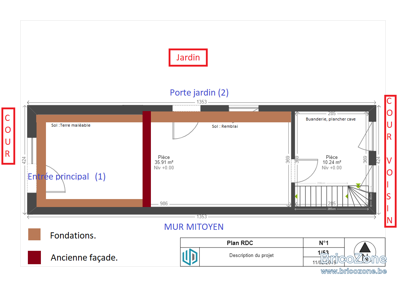Click the 'Jardin' label
The height and width of the screenshot is (287, 406).
pos(188,58)
